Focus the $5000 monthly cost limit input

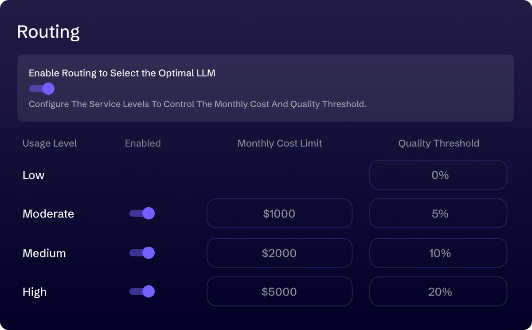pyautogui.click(x=279, y=291)
